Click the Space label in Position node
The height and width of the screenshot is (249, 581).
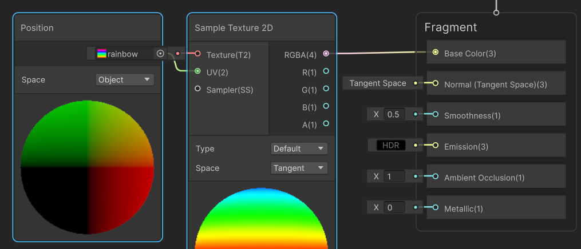[x=33, y=80]
